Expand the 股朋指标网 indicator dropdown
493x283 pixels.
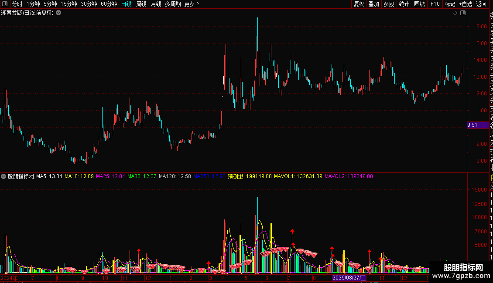[x=3, y=176]
